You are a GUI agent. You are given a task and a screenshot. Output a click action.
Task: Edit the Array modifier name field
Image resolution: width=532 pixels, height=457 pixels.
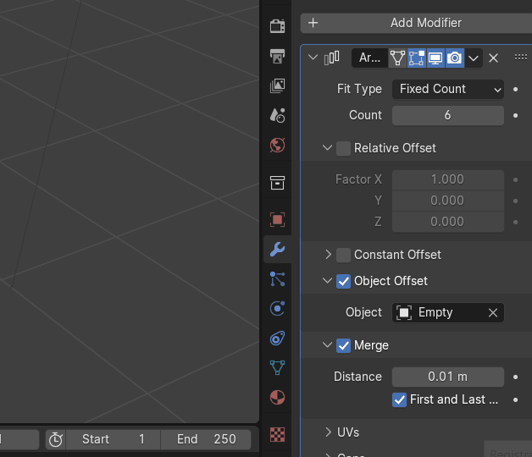tap(370, 58)
